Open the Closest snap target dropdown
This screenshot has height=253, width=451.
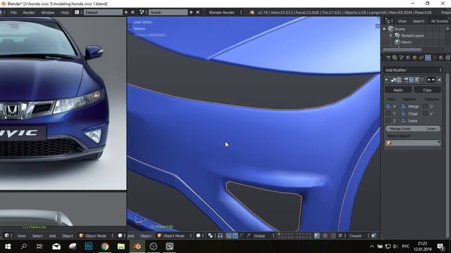pyautogui.click(x=359, y=236)
